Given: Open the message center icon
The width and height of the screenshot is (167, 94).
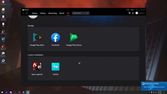Looking at the screenshot, I should click(x=129, y=13).
